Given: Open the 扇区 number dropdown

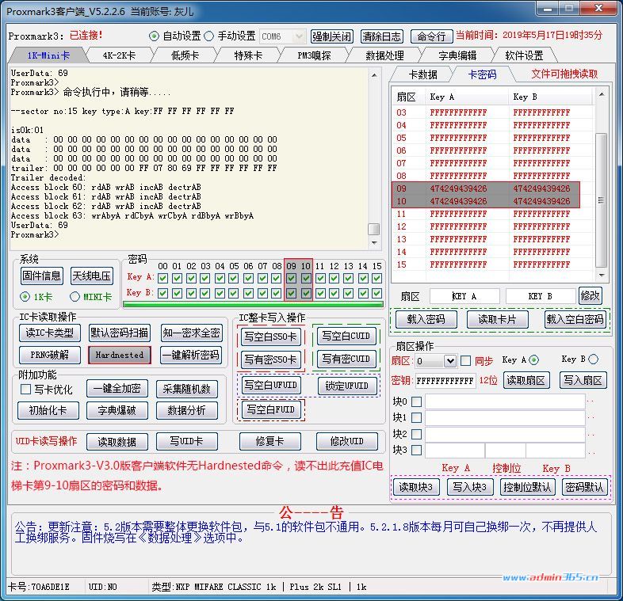Looking at the screenshot, I should point(449,361).
